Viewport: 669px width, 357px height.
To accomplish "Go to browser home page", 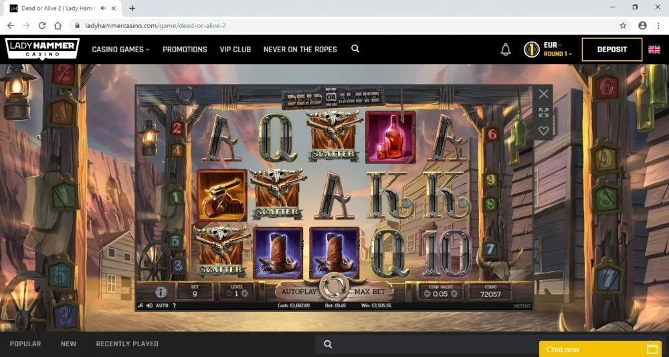I will pyautogui.click(x=58, y=25).
